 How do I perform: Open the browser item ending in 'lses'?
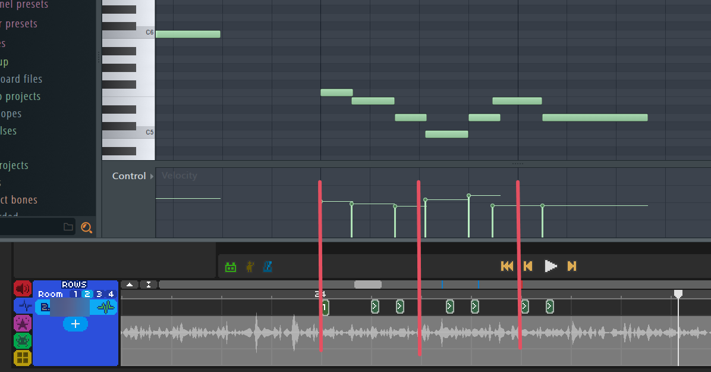pyautogui.click(x=8, y=132)
